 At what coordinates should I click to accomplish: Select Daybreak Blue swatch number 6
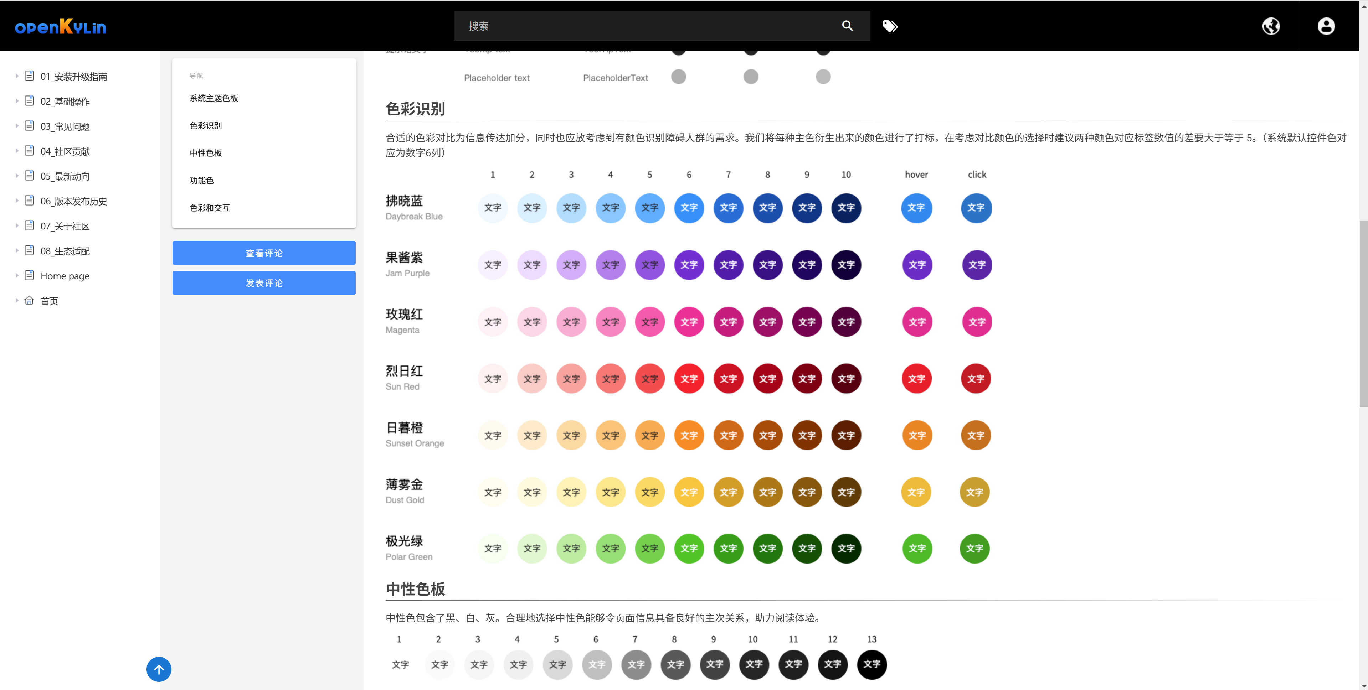click(x=689, y=208)
